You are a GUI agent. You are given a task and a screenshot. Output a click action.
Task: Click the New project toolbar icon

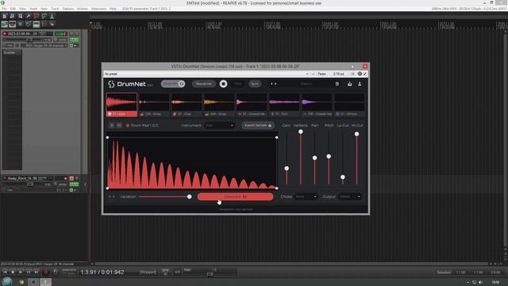pos(5,16)
